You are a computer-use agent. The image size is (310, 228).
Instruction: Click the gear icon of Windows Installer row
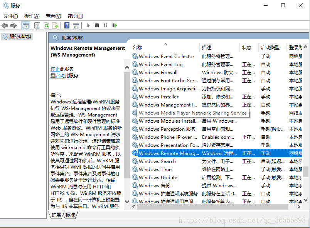pyautogui.click(x=135, y=97)
